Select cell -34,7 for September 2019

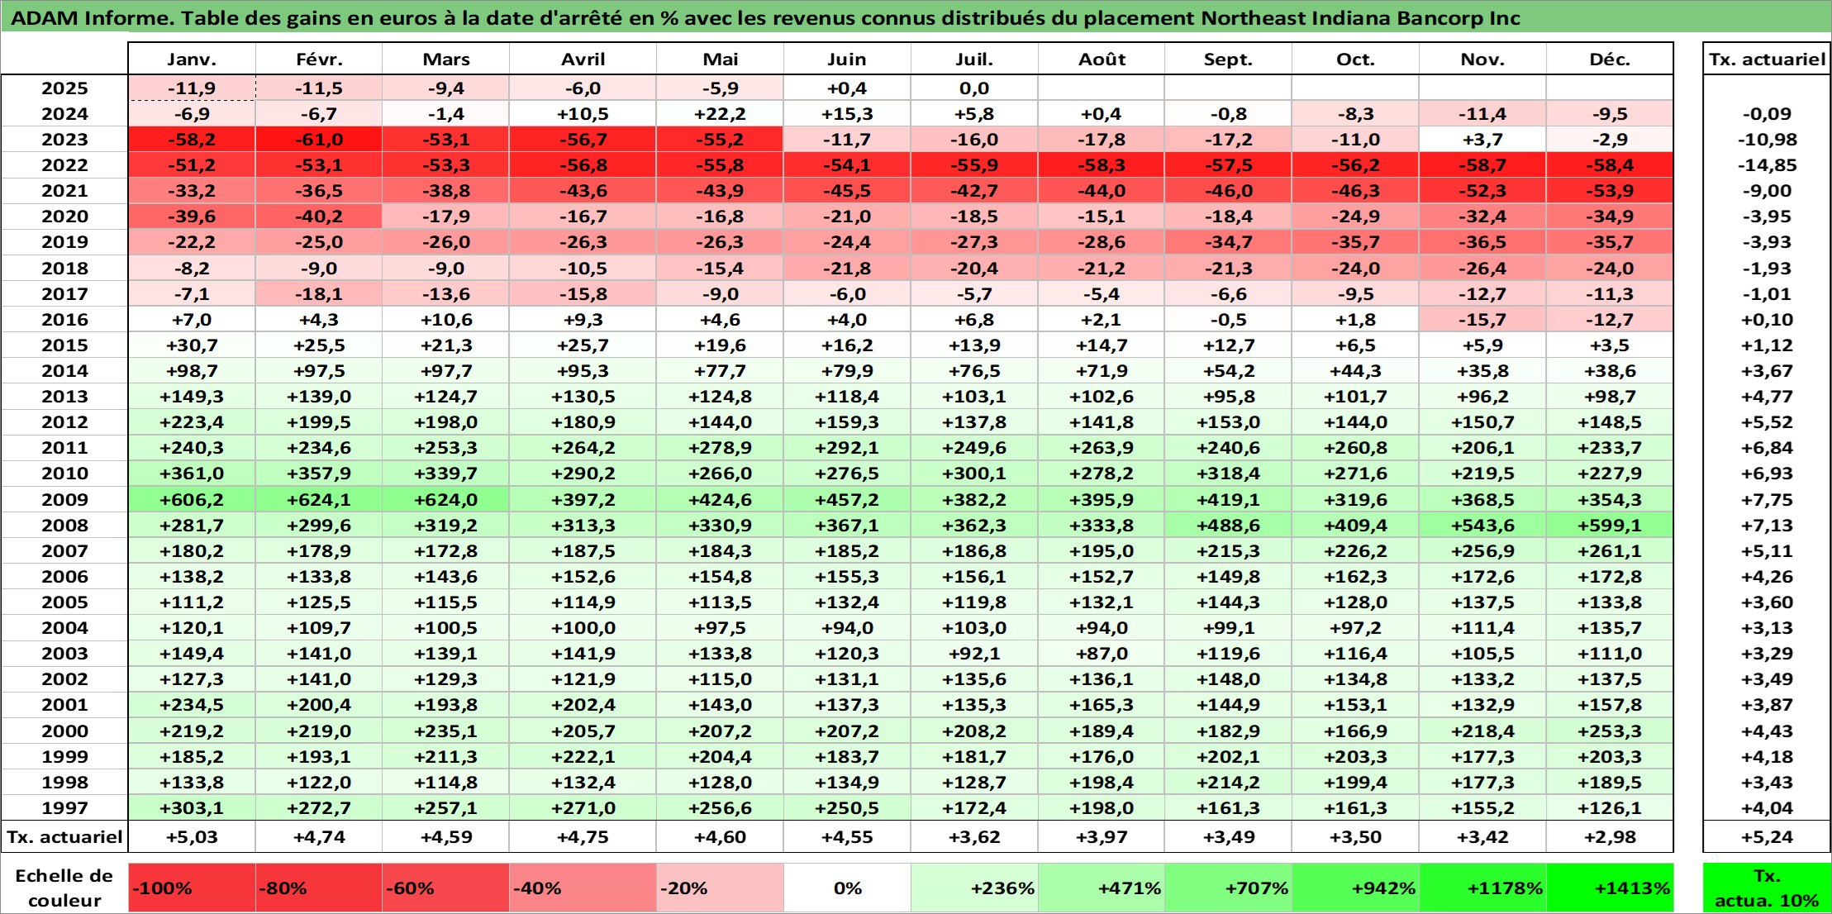(x=1228, y=242)
